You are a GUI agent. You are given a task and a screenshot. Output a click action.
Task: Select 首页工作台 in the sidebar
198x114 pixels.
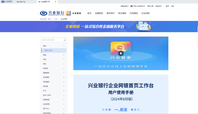coord(54,50)
